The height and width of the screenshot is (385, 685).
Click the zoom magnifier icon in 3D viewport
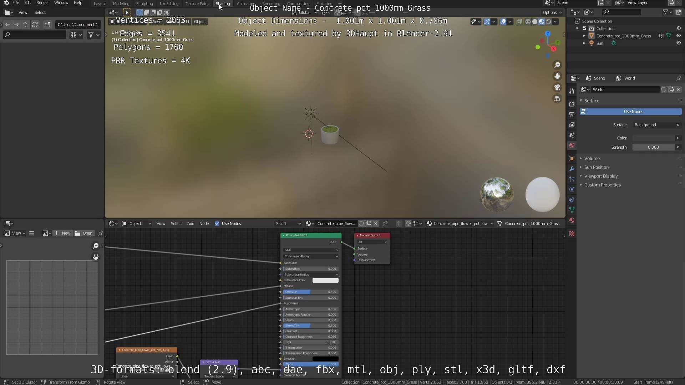(x=557, y=65)
